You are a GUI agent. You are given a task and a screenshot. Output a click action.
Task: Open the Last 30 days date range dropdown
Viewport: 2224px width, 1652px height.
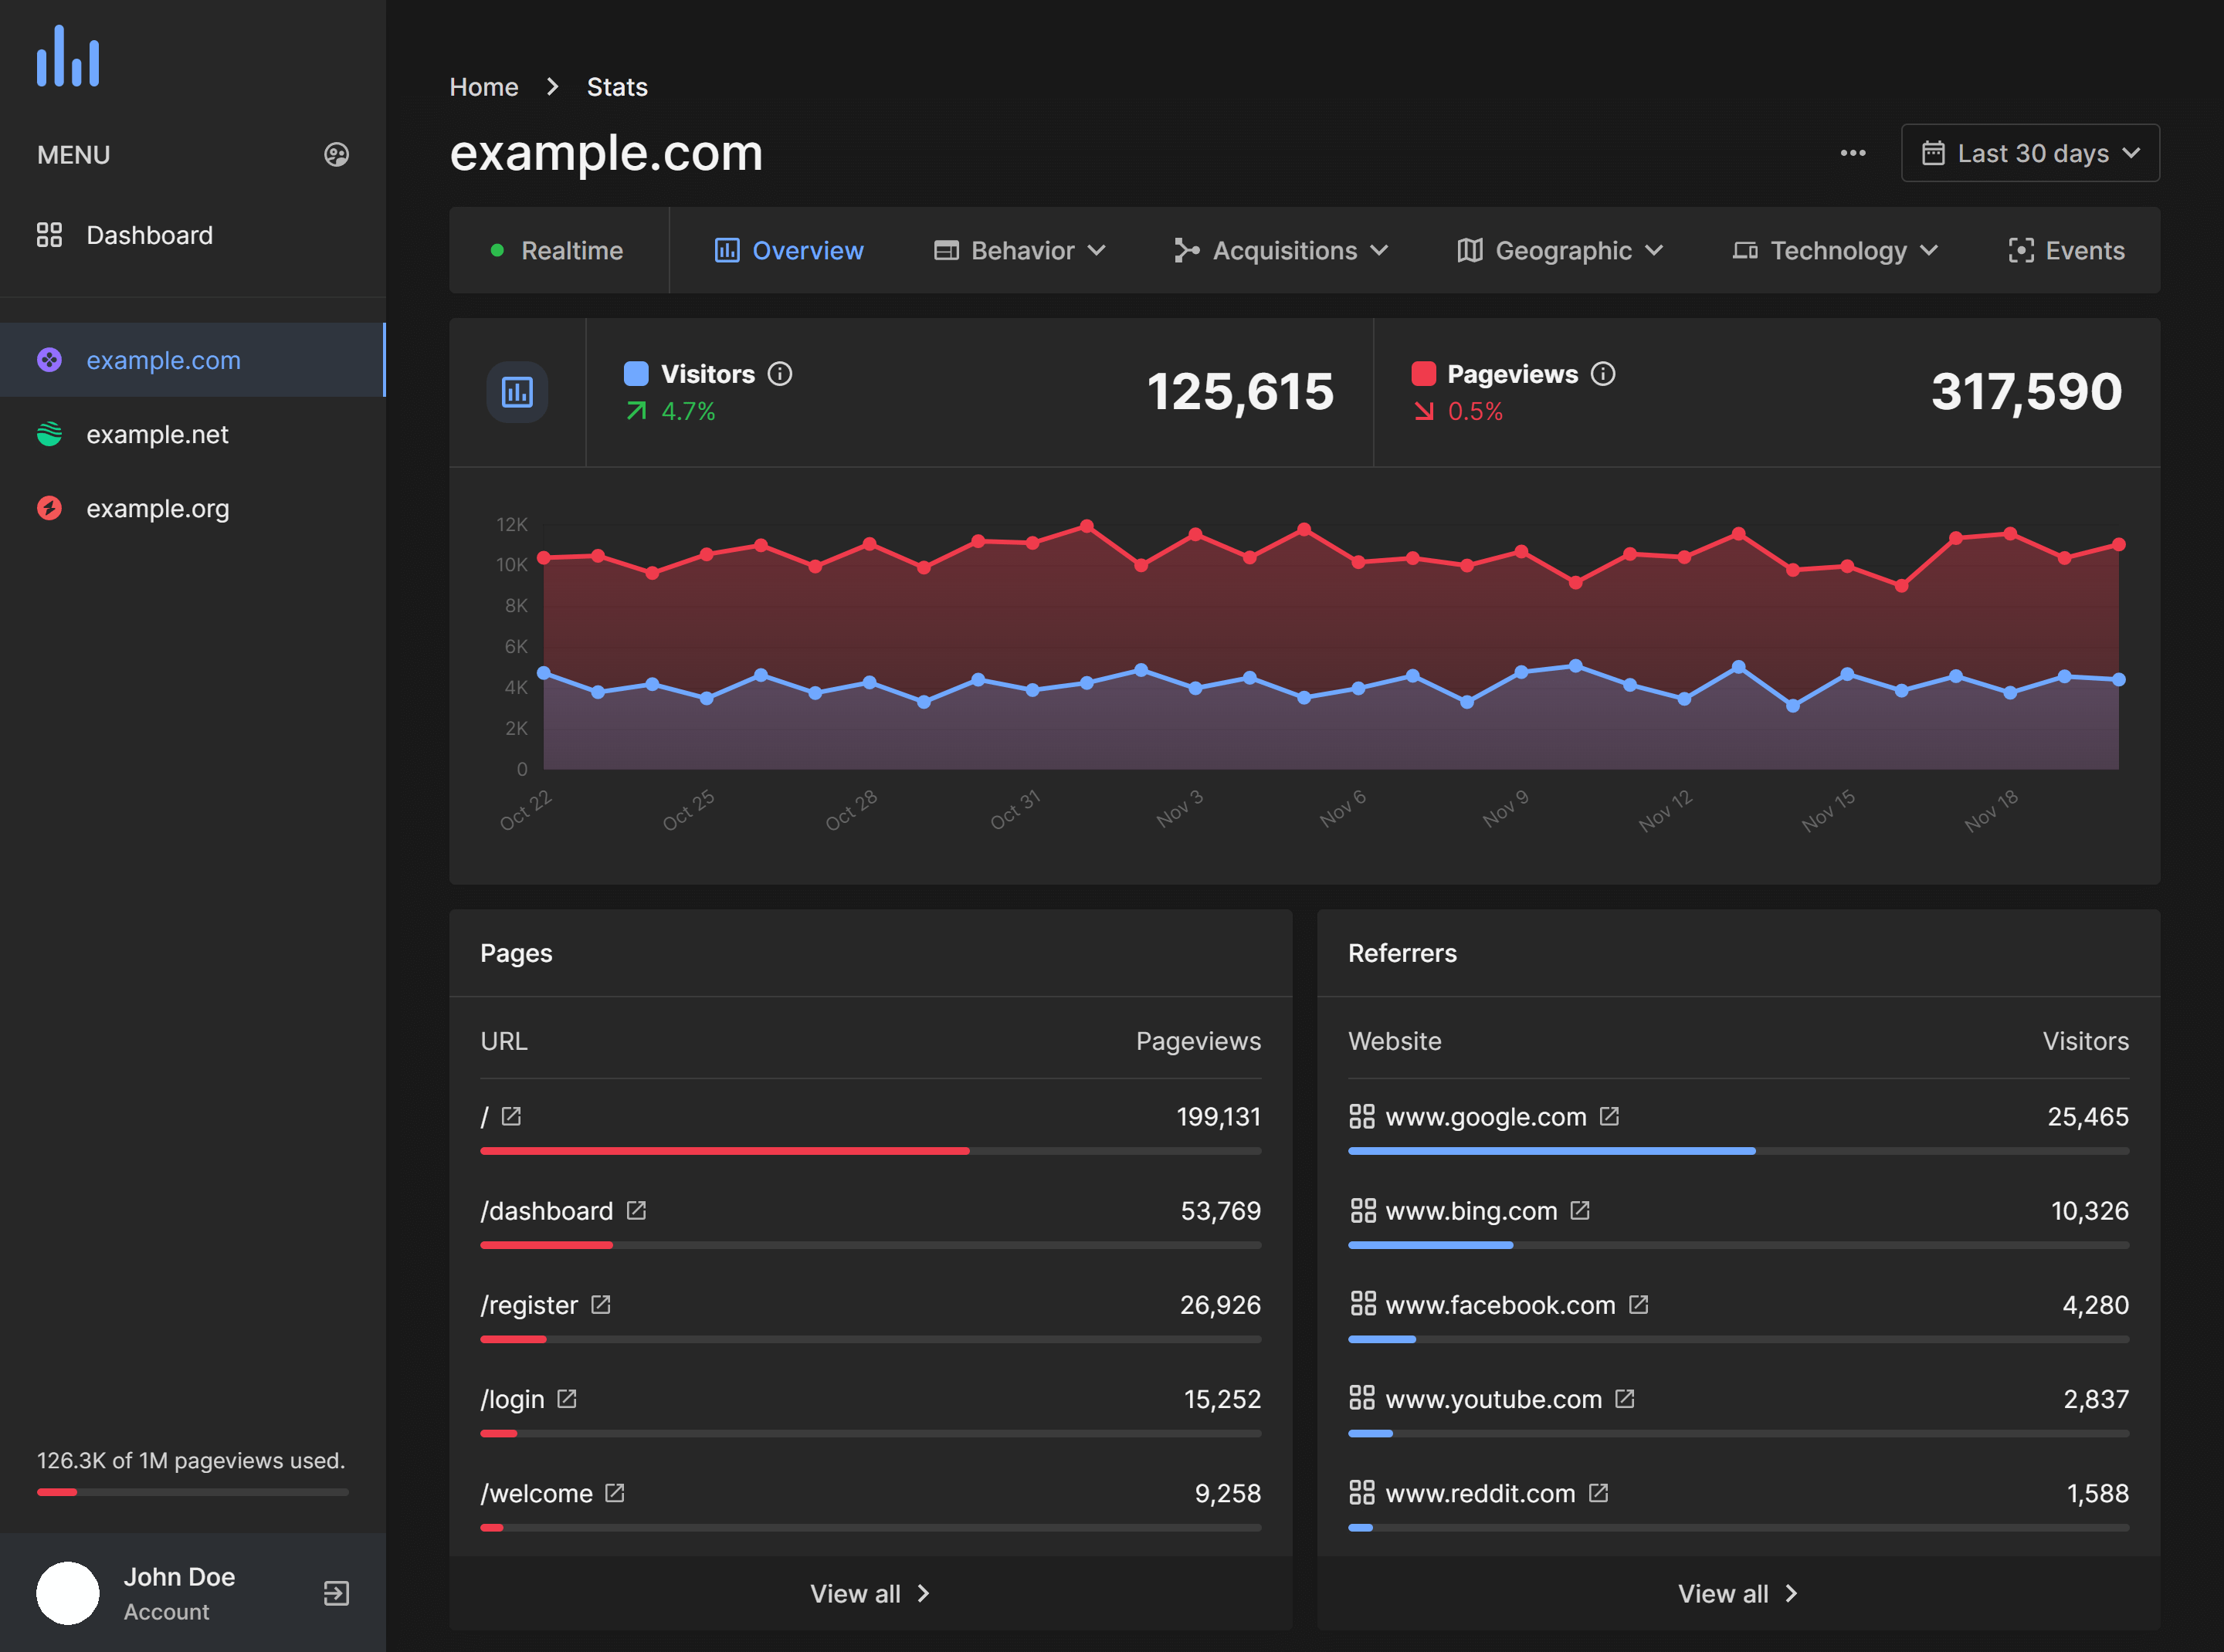[x=2030, y=153]
